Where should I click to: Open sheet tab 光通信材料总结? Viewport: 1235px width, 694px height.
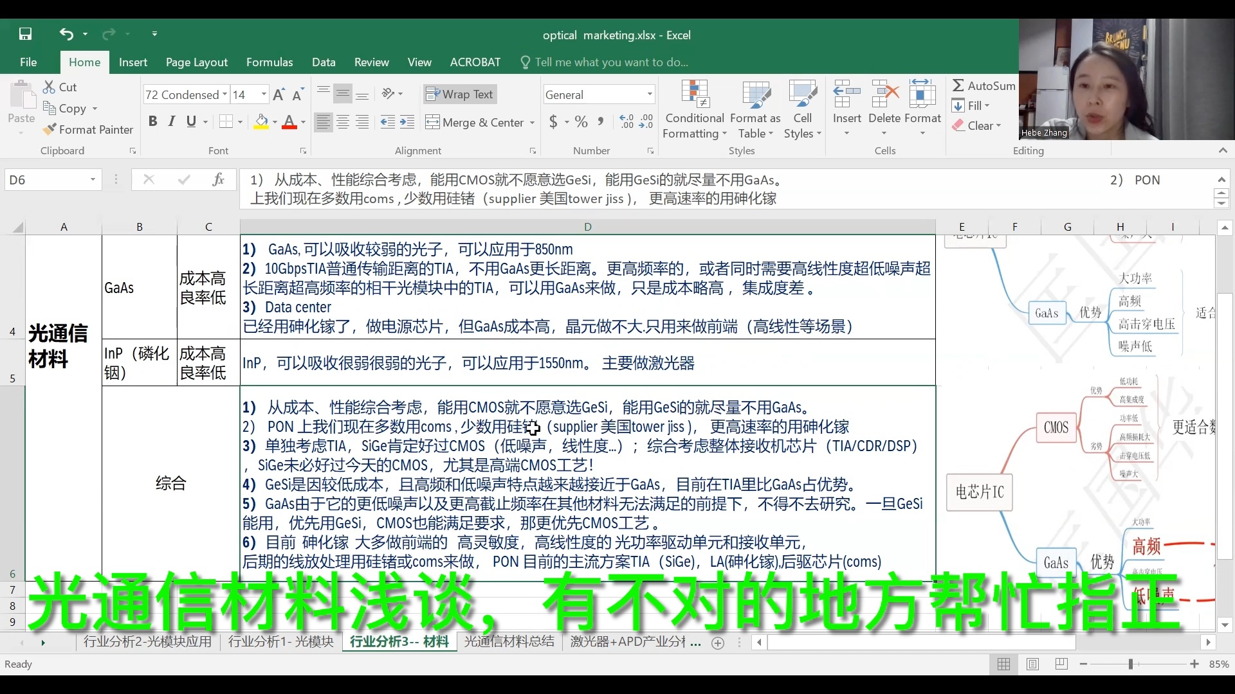click(x=509, y=641)
